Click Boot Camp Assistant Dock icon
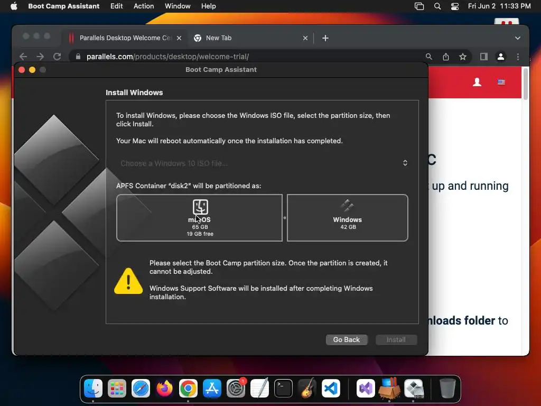The image size is (541, 406). pyautogui.click(x=413, y=389)
